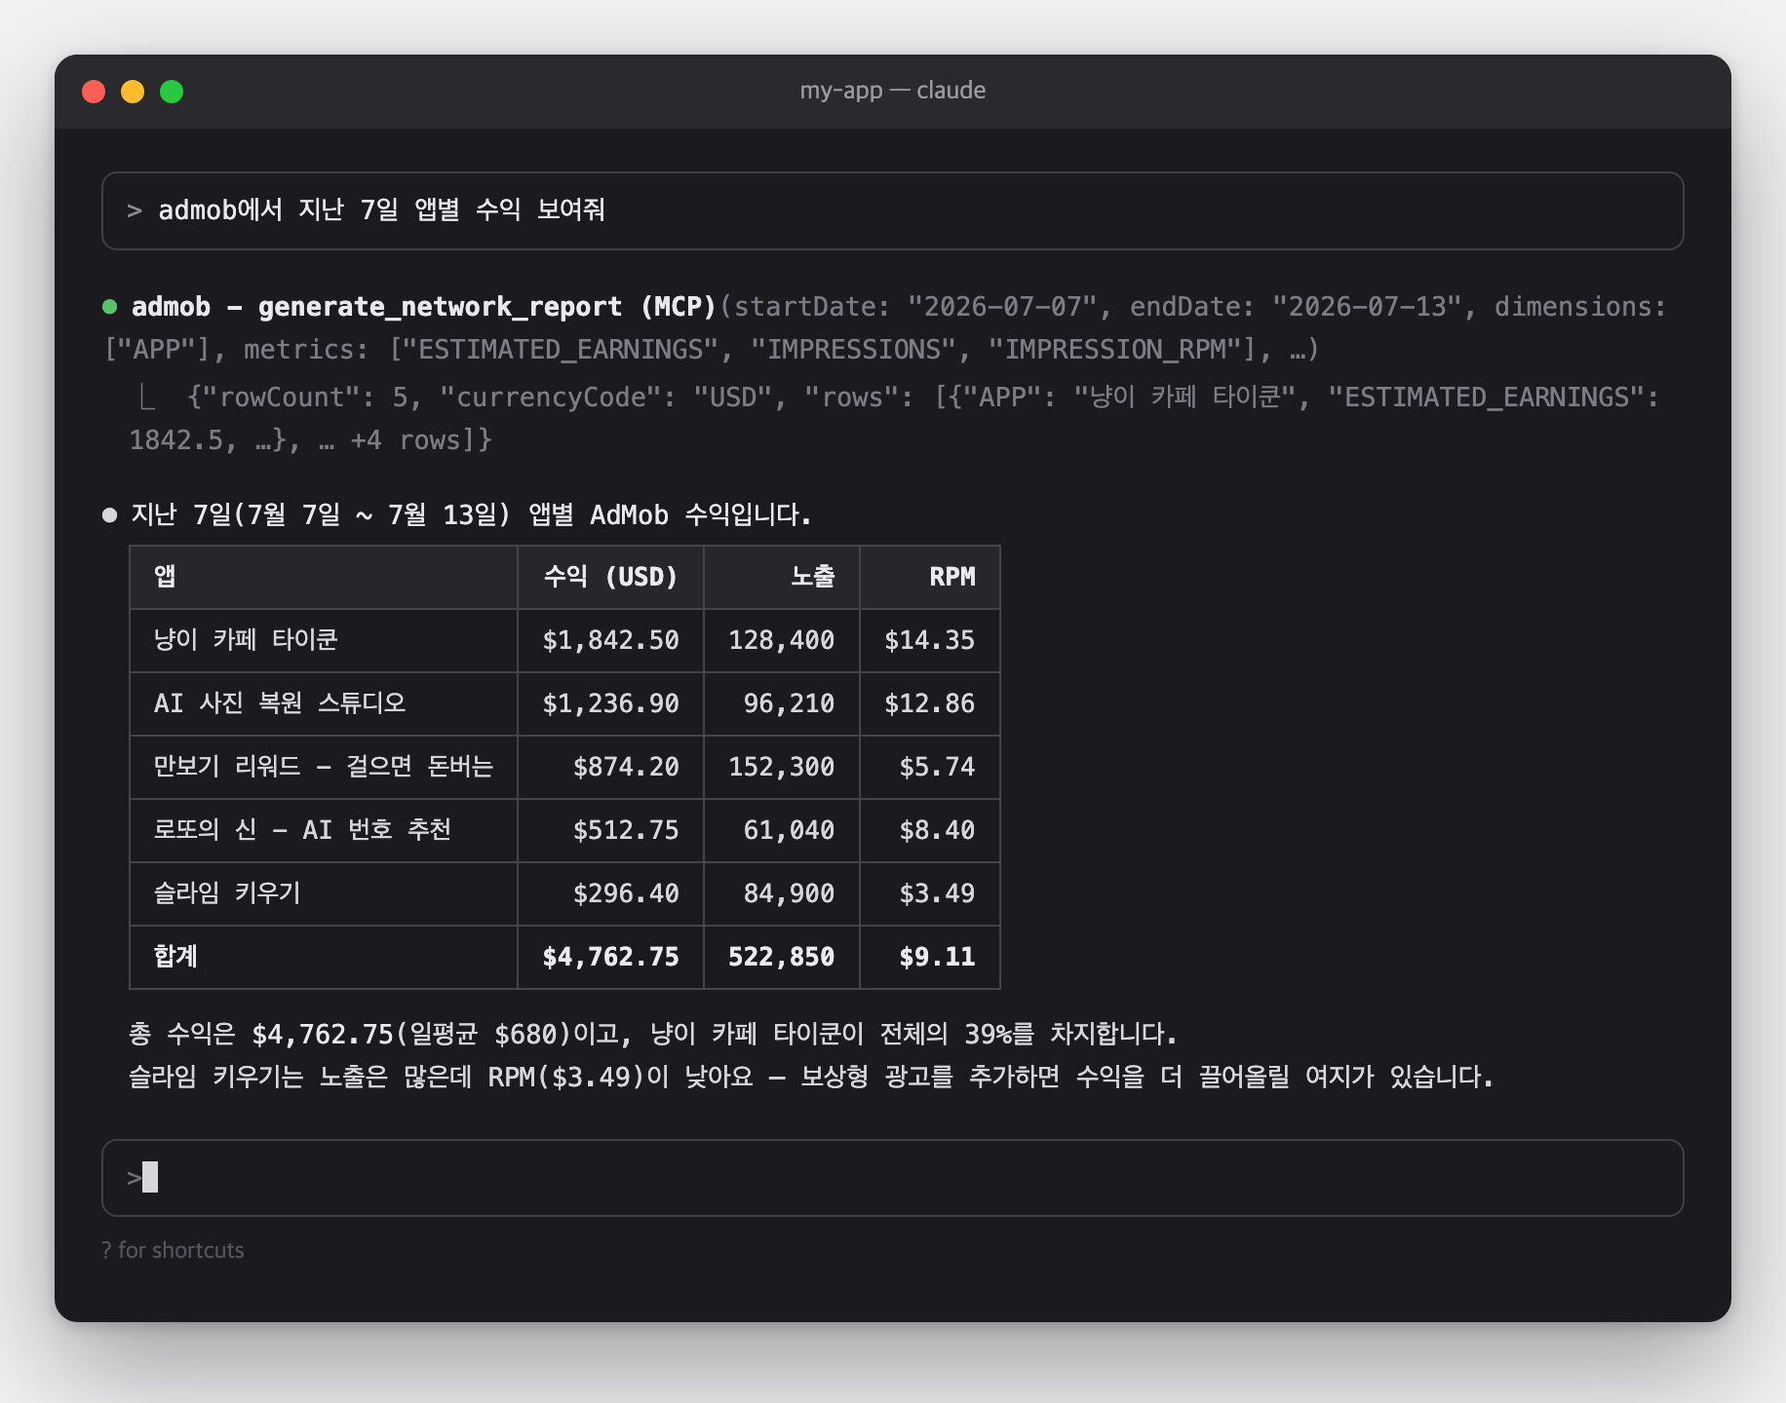The height and width of the screenshot is (1403, 1786).
Task: Click the total impressions 522,850
Action: (x=782, y=957)
